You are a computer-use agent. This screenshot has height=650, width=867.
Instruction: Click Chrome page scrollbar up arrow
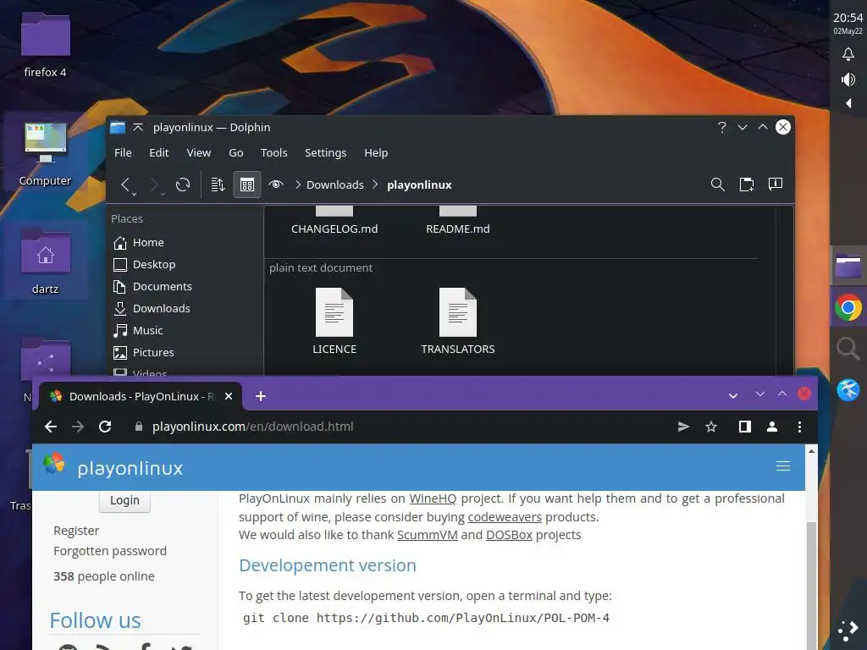[x=811, y=451]
